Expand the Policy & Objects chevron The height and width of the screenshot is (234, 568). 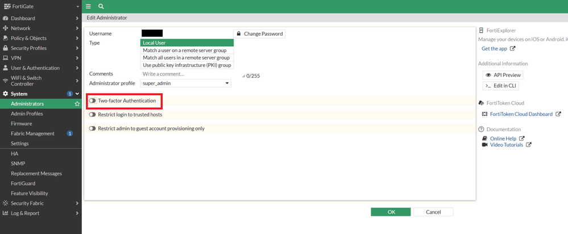(x=77, y=38)
